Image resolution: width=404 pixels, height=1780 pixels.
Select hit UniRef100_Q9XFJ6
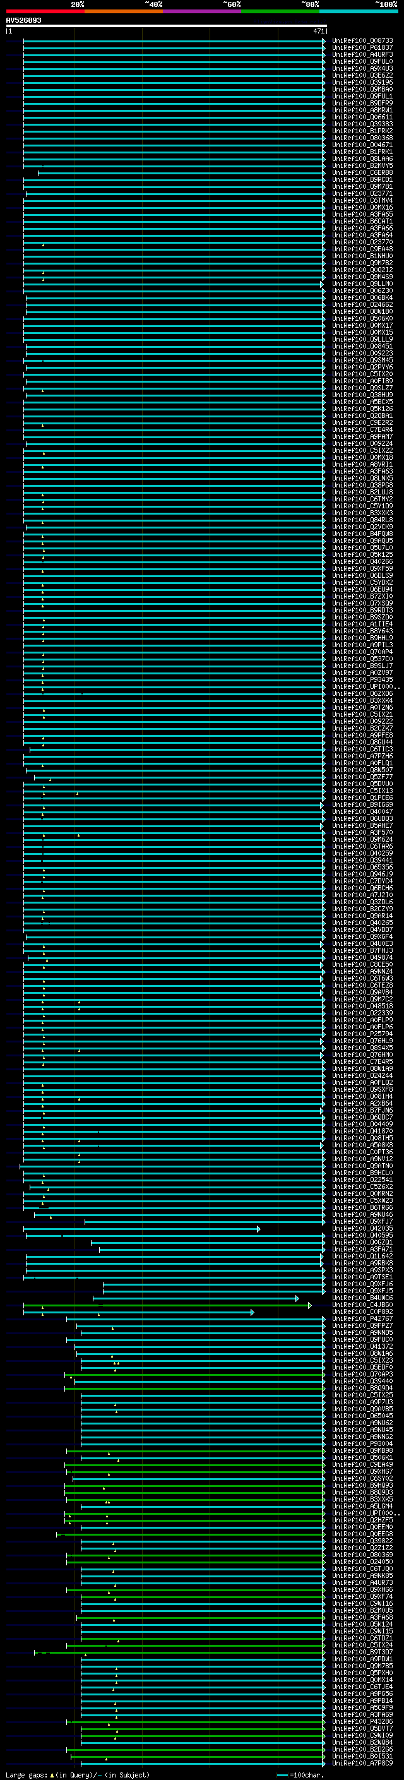[x=362, y=1284]
